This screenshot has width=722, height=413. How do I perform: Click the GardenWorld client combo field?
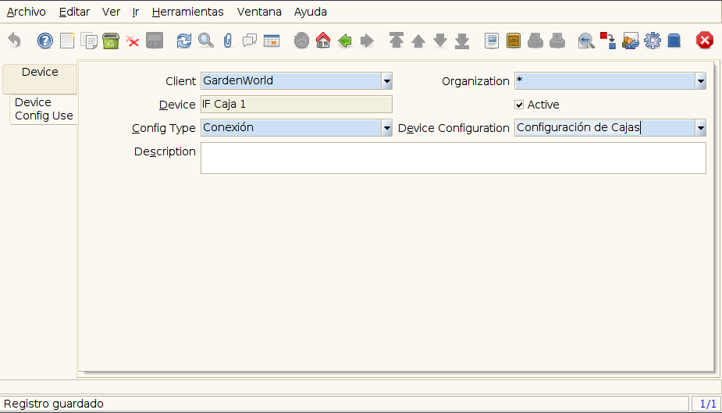coord(291,81)
